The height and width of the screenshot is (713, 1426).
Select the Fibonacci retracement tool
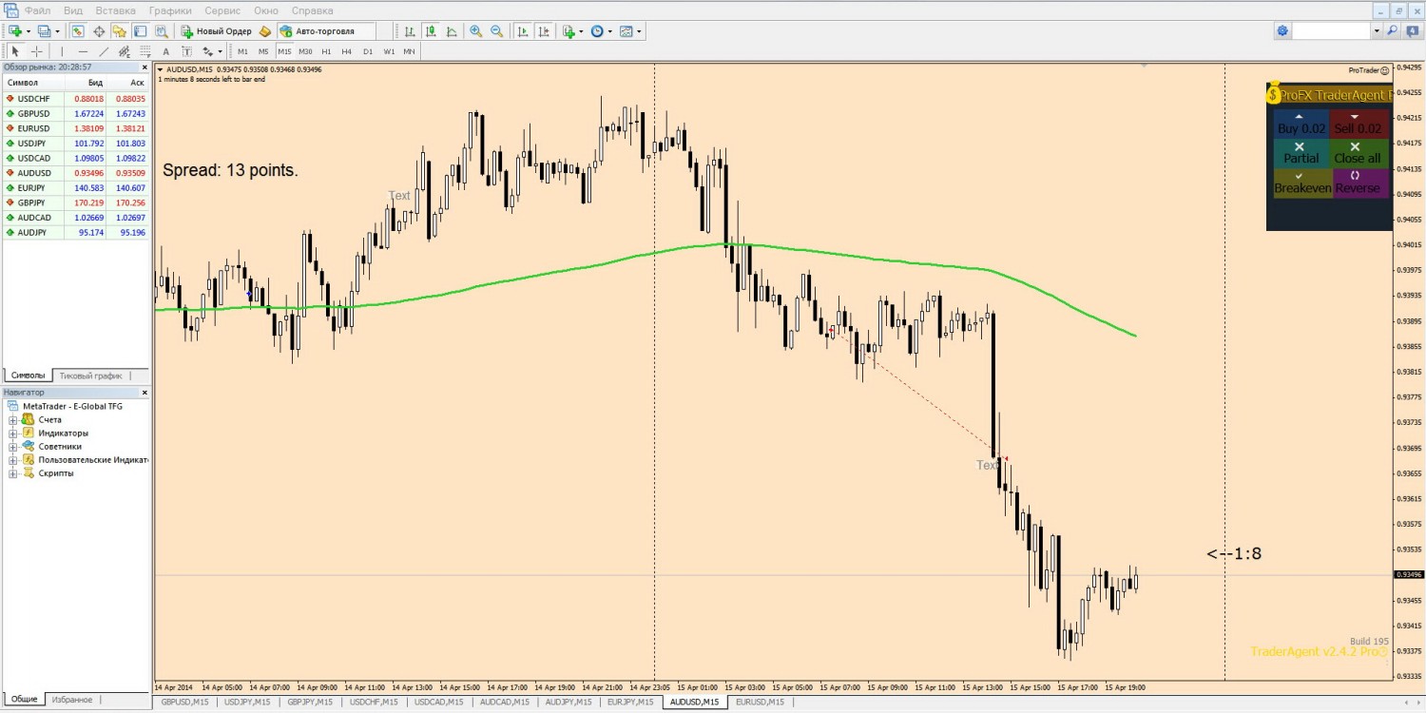tap(145, 51)
